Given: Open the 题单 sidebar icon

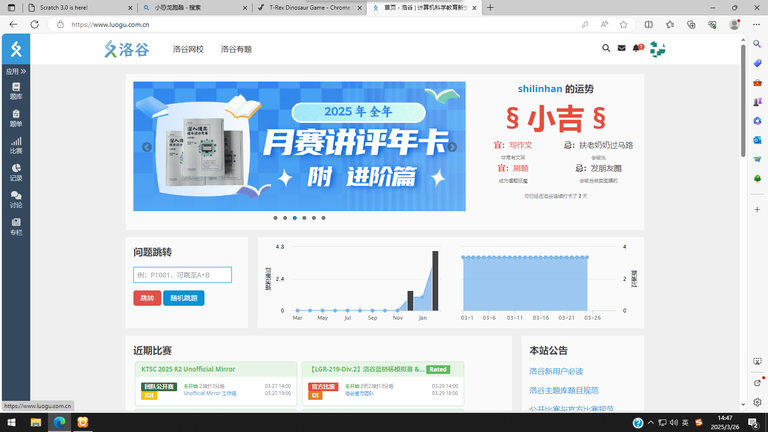Looking at the screenshot, I should [16, 118].
